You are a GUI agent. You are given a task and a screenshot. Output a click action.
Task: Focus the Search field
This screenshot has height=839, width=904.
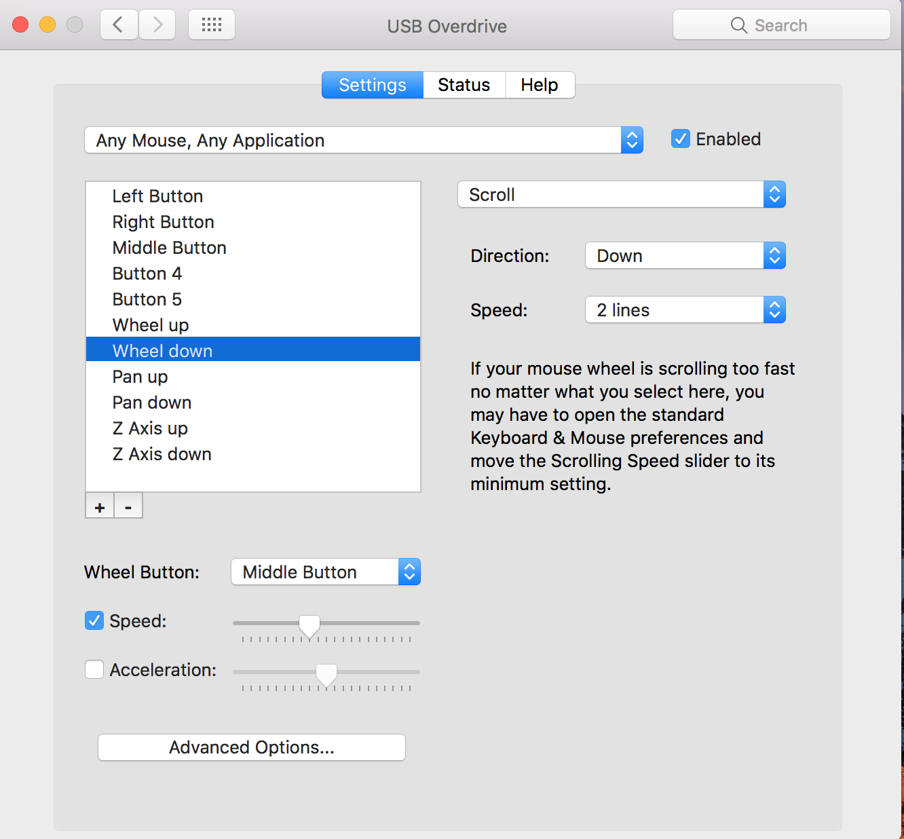781,25
